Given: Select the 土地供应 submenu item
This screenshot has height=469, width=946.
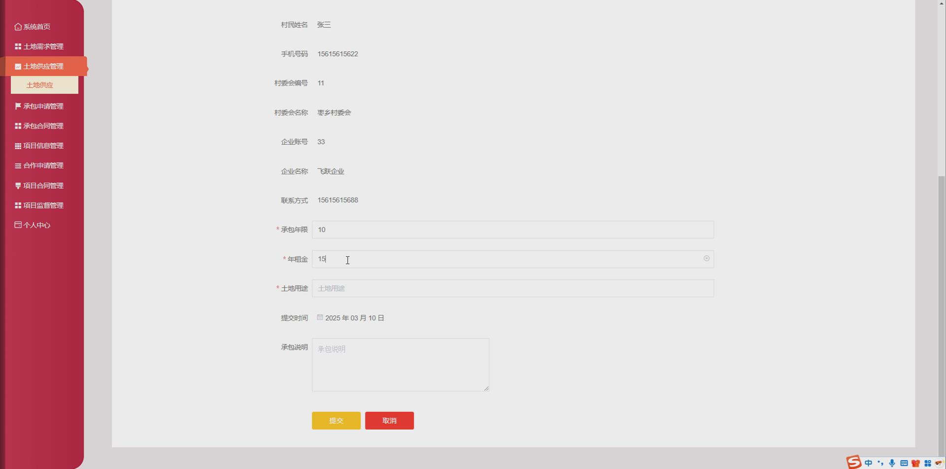Looking at the screenshot, I should [x=44, y=85].
